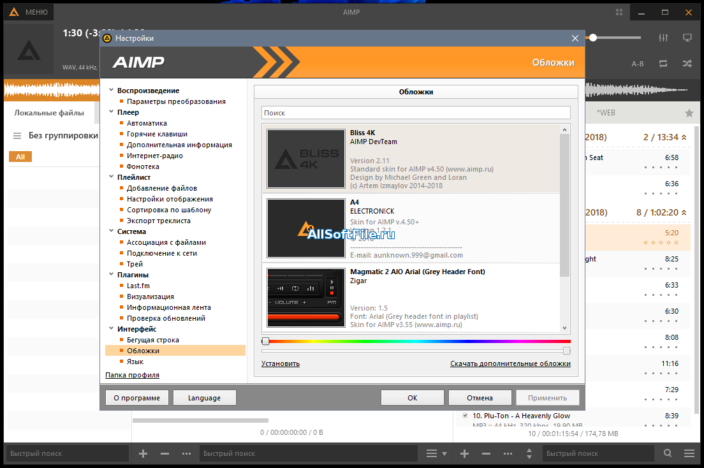Screen dimensions: 704x468
Task: Collapse the 2 / 13:34 playlist group
Action: point(684,138)
